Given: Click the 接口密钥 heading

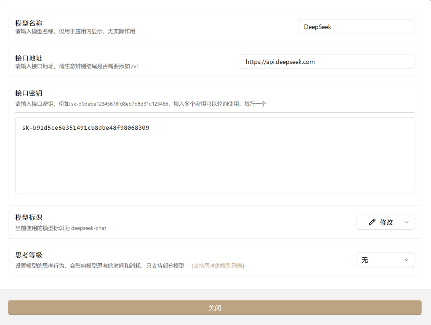Looking at the screenshot, I should (29, 93).
